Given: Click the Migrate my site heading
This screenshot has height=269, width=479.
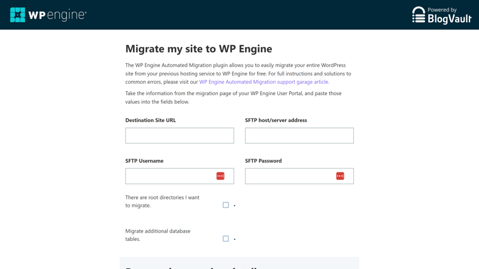Looking at the screenshot, I should coord(198,48).
